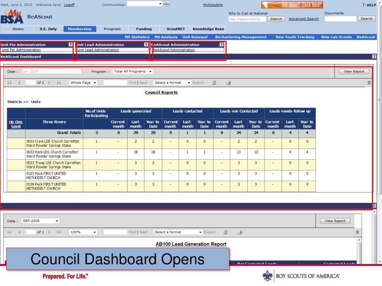Screen dimensions: 382x286
Task: Go to last page in Council report toolbar
Action: point(59,83)
